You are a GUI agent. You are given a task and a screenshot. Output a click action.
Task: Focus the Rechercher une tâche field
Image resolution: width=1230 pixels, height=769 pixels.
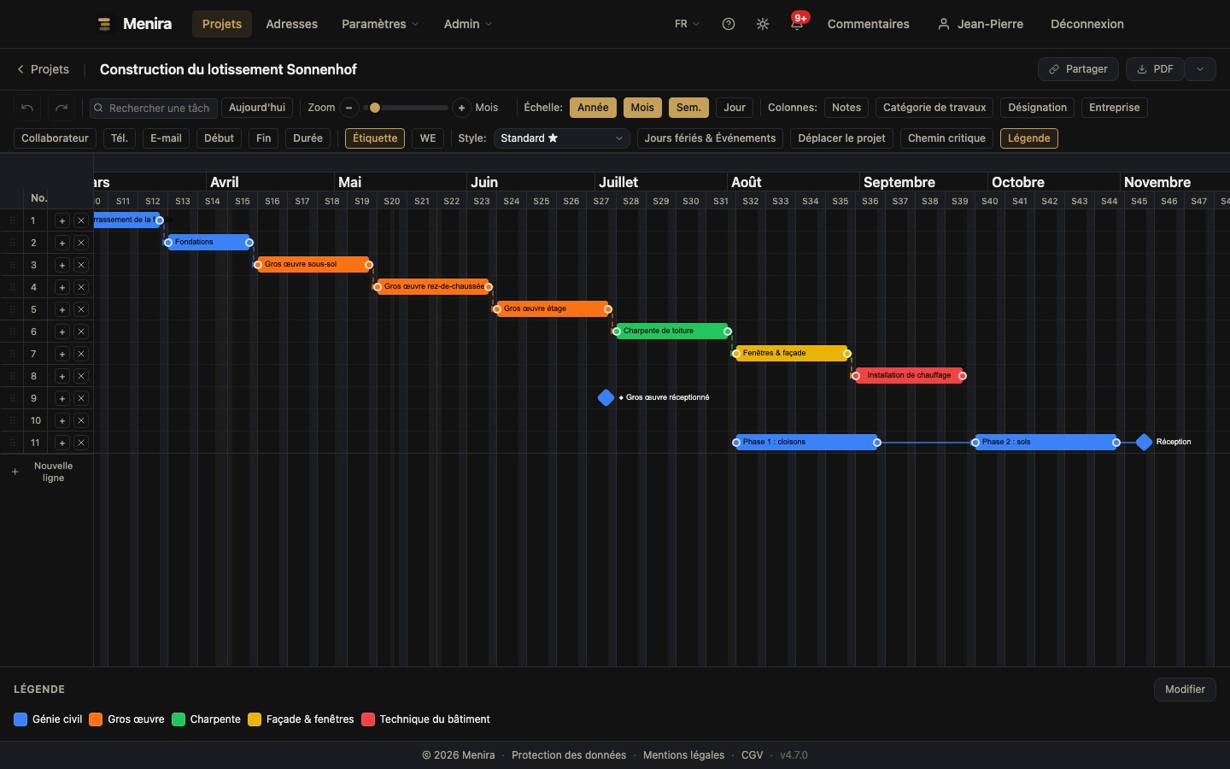[154, 108]
